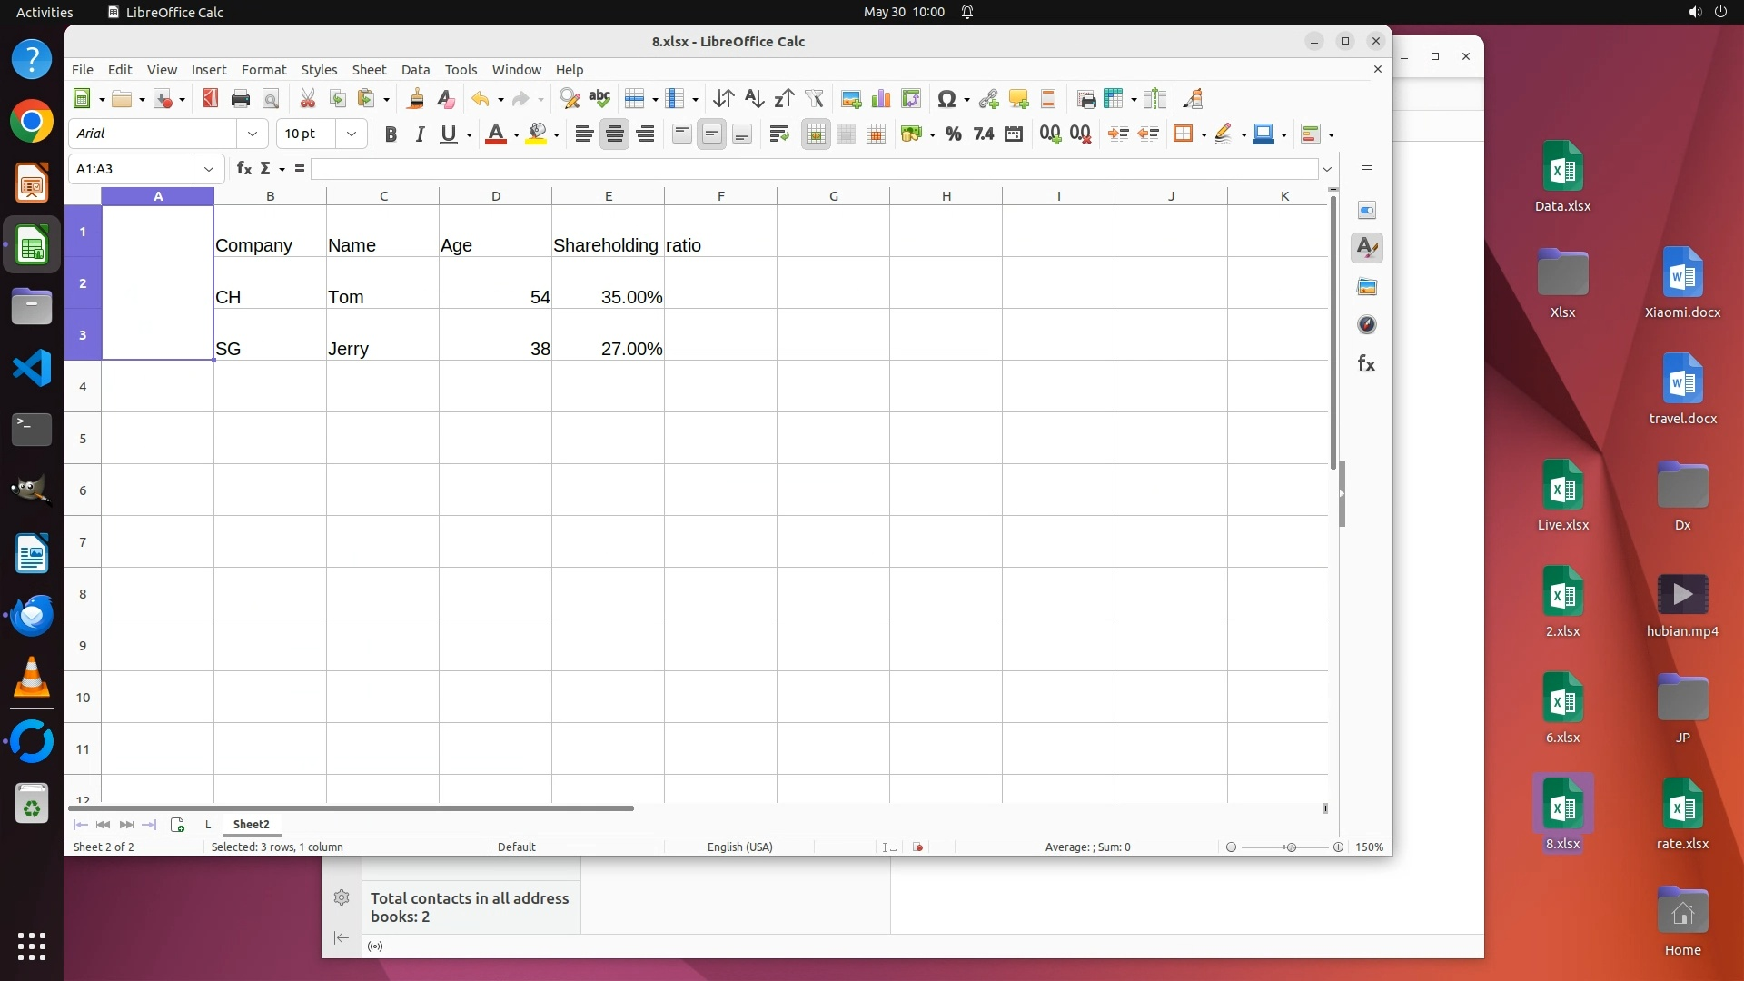This screenshot has width=1744, height=981.
Task: Insert a chart from the toolbar
Action: (x=880, y=99)
